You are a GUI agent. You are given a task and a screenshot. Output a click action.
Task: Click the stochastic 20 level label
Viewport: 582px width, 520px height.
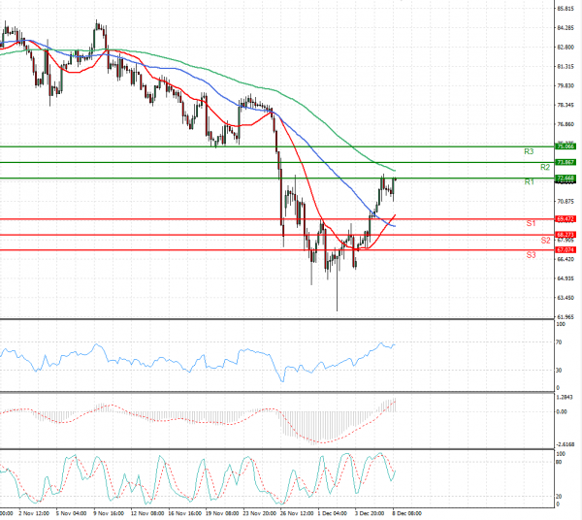click(x=559, y=497)
